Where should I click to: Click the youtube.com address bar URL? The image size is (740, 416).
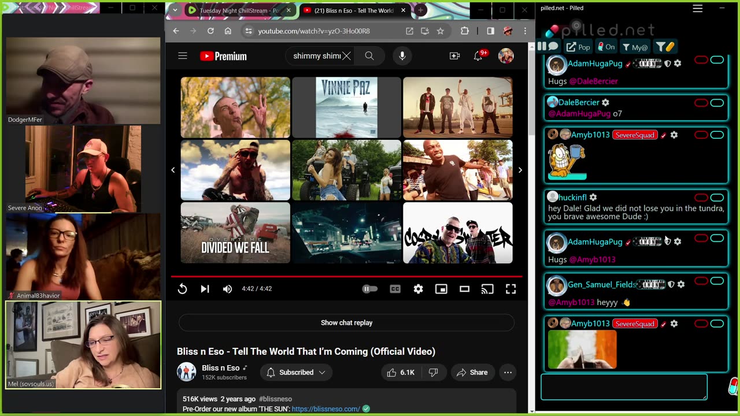(x=314, y=31)
